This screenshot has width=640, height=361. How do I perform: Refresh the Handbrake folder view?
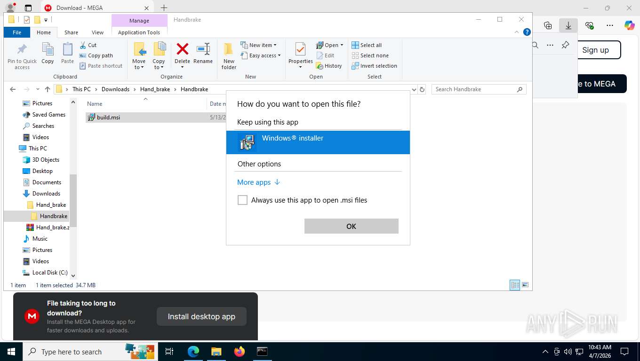(422, 89)
